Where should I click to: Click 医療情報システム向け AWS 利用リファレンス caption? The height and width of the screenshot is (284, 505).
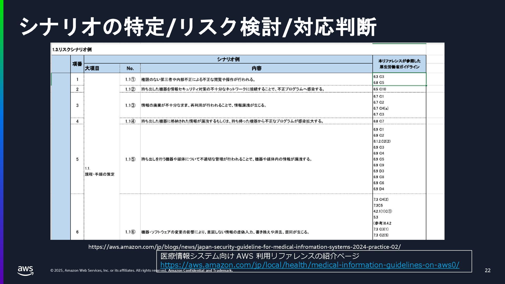(x=260, y=256)
